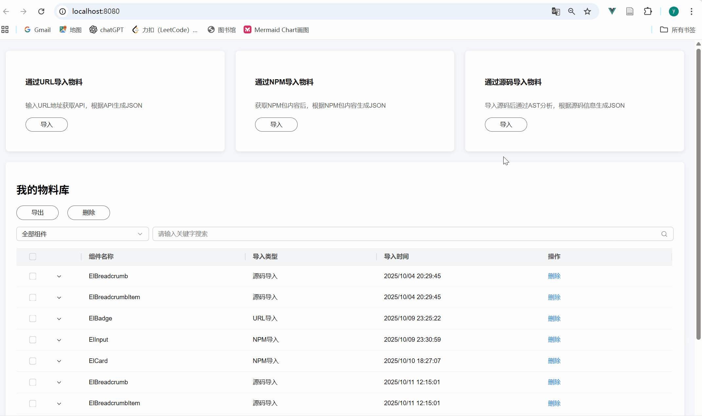Click 删除 link for ElBadge row
The image size is (702, 416).
[554, 318]
